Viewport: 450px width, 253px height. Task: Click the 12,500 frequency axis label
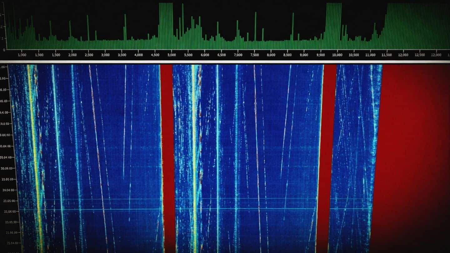point(420,55)
